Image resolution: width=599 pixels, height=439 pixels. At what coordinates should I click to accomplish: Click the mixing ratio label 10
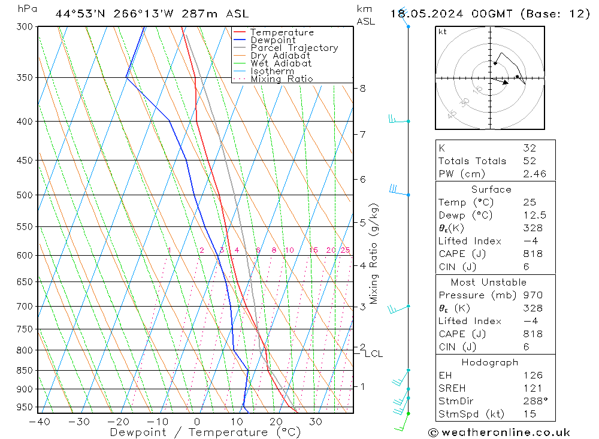[289, 250]
